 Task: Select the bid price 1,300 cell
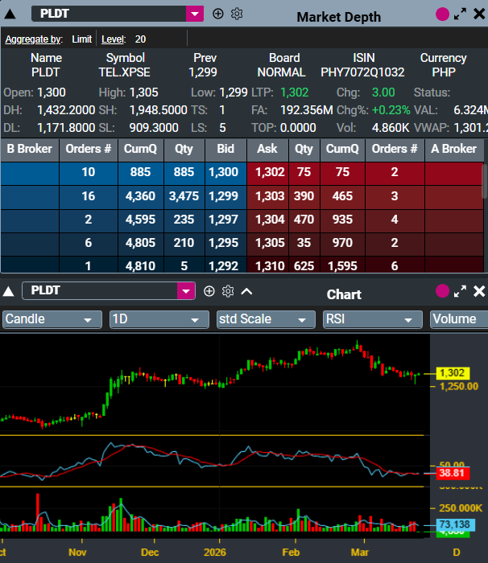(224, 172)
